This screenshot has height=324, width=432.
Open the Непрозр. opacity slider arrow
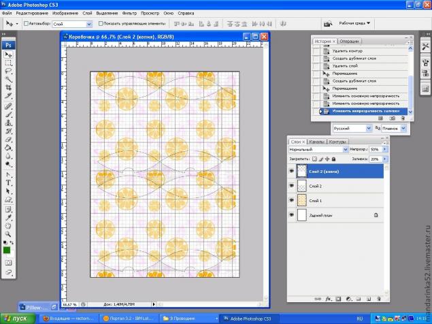[385, 150]
